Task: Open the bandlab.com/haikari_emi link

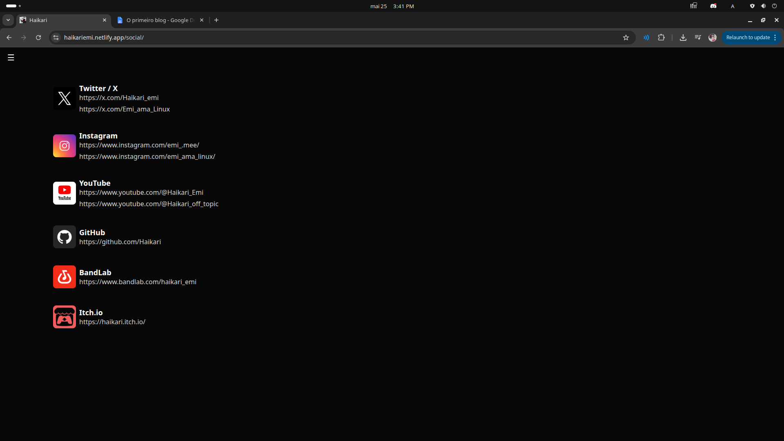Action: click(138, 282)
